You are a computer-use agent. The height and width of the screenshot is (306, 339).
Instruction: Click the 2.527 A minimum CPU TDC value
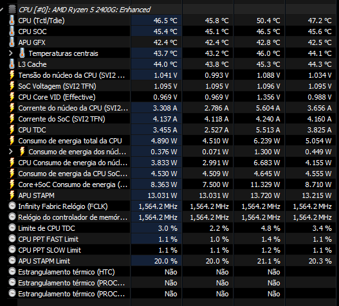[217, 130]
